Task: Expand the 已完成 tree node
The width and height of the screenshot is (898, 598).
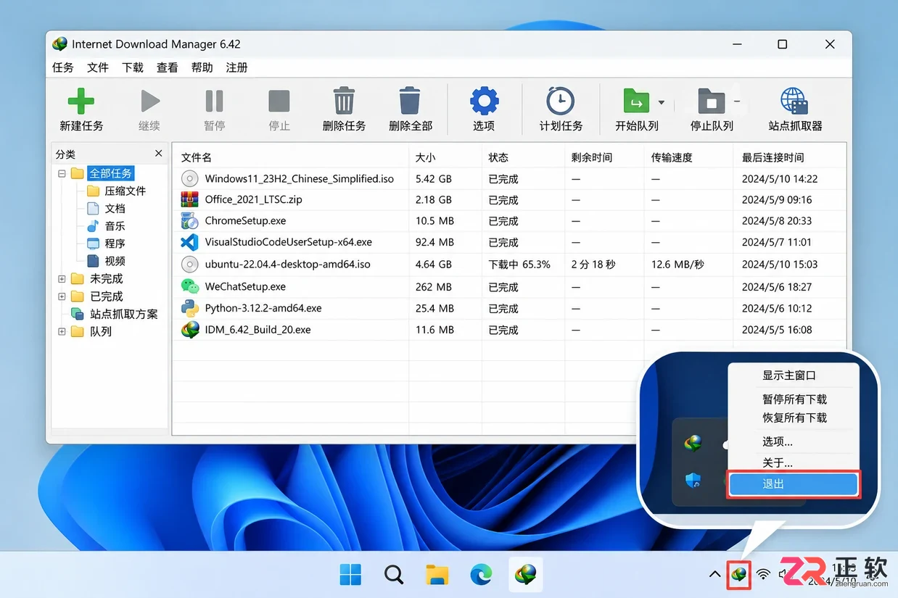Action: tap(62, 296)
